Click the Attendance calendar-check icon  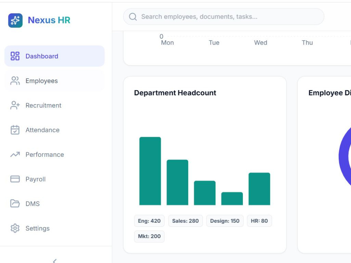(15, 130)
